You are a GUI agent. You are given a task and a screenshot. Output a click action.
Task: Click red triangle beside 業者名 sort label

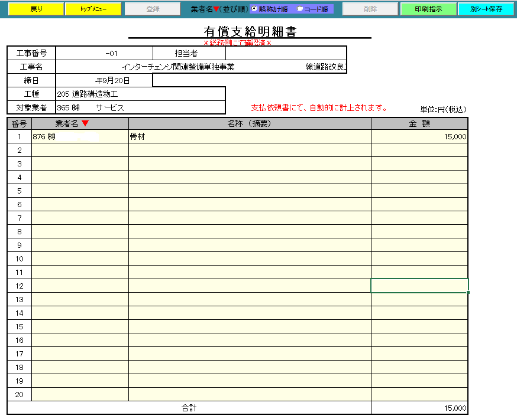point(216,9)
